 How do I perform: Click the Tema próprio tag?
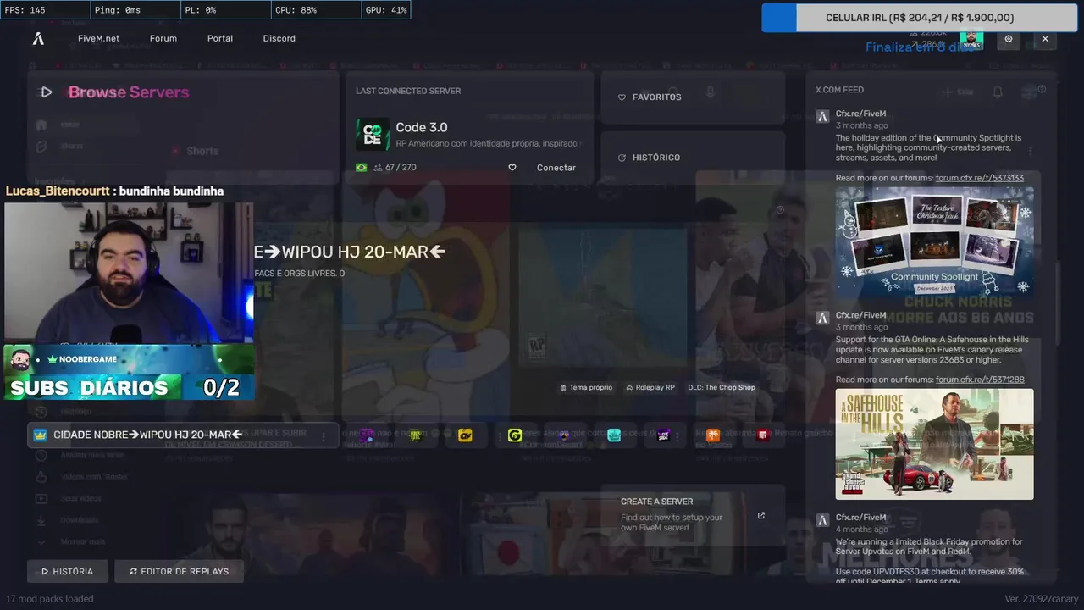(x=586, y=388)
